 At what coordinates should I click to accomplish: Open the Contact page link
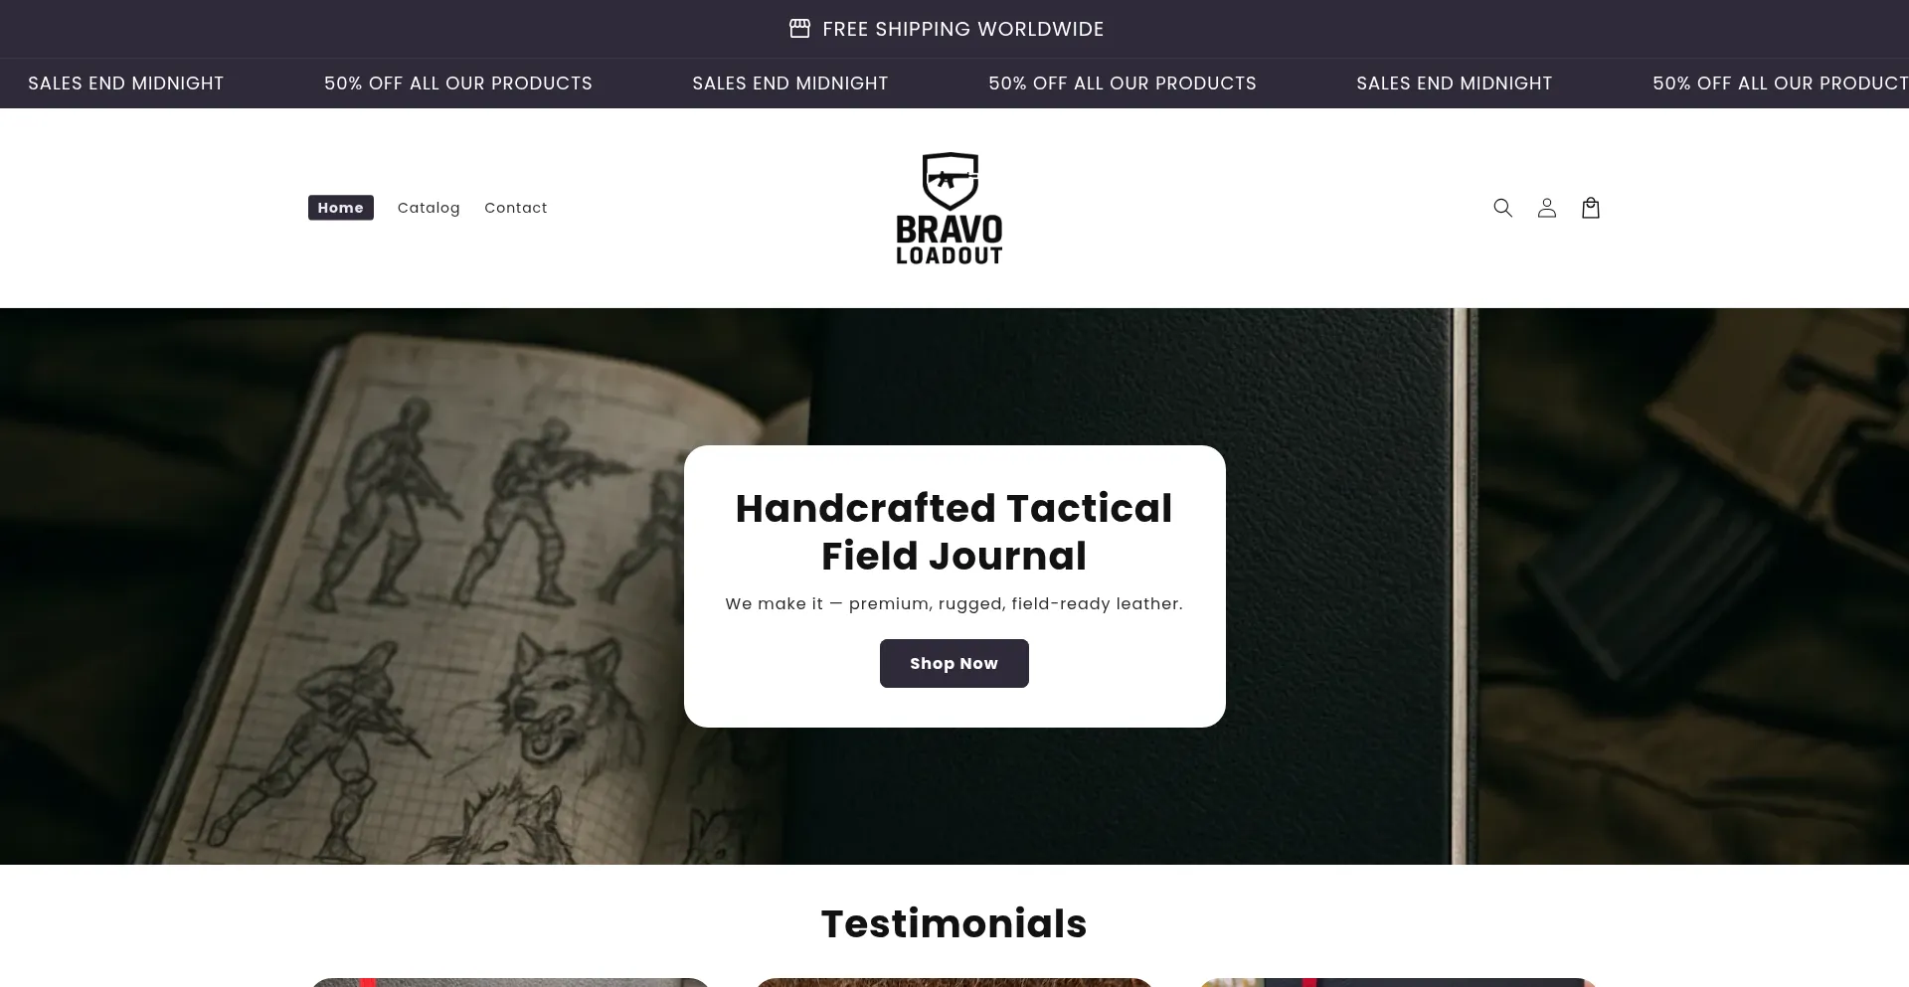(516, 208)
